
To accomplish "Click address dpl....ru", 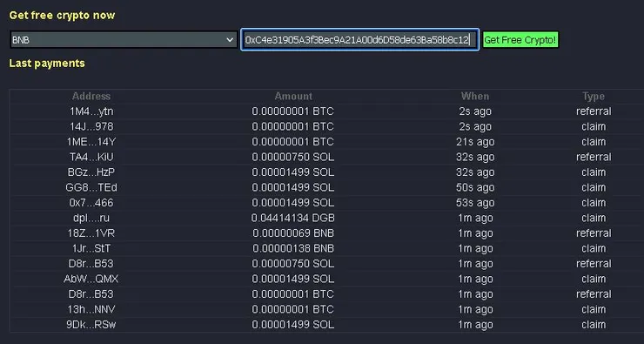I will click(x=91, y=218).
